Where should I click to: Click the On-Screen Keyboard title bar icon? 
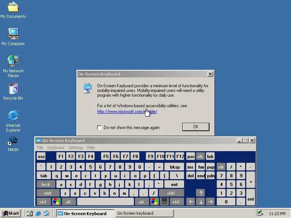(39, 141)
